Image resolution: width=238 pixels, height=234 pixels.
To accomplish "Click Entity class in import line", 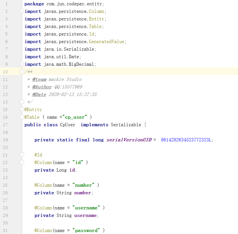I will tap(97, 19).
